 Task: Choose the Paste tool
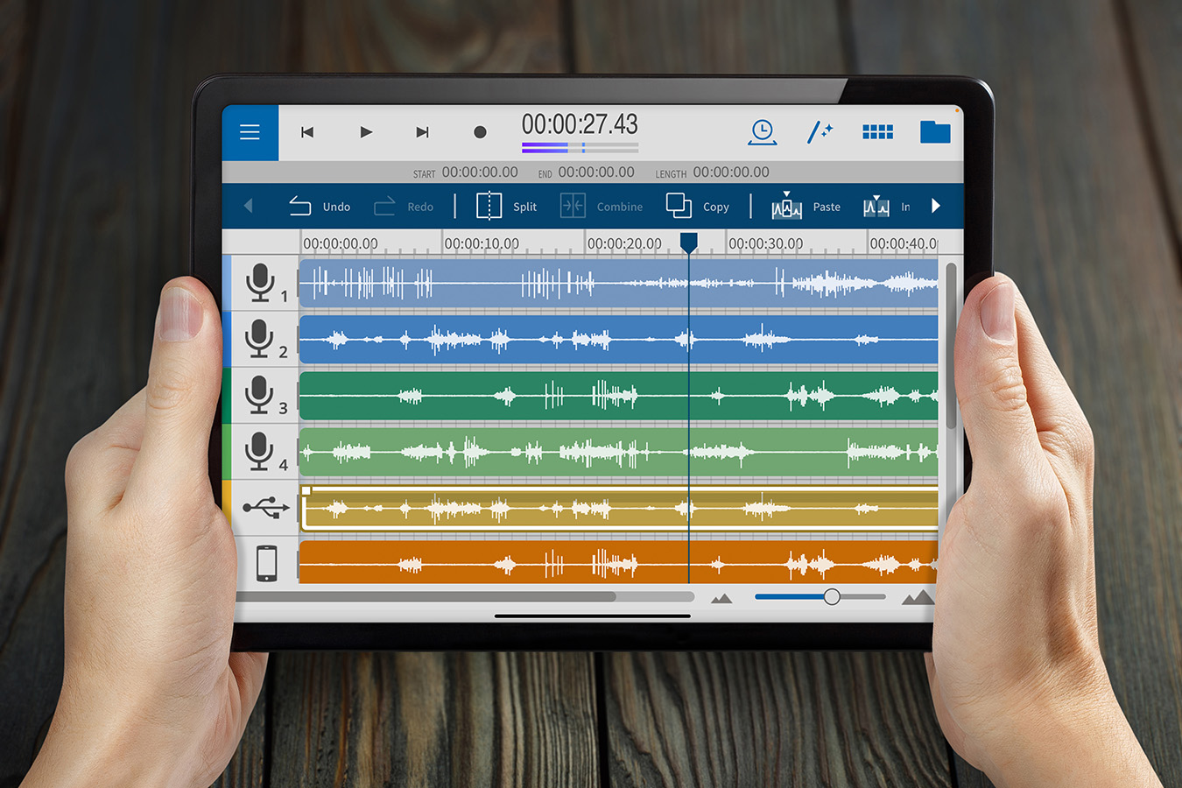pos(806,207)
